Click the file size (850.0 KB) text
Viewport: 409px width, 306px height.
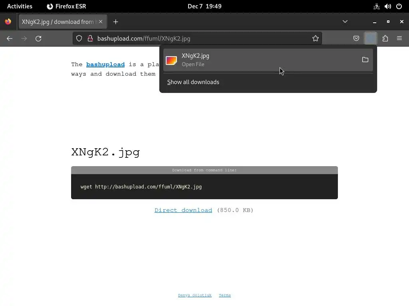click(235, 210)
